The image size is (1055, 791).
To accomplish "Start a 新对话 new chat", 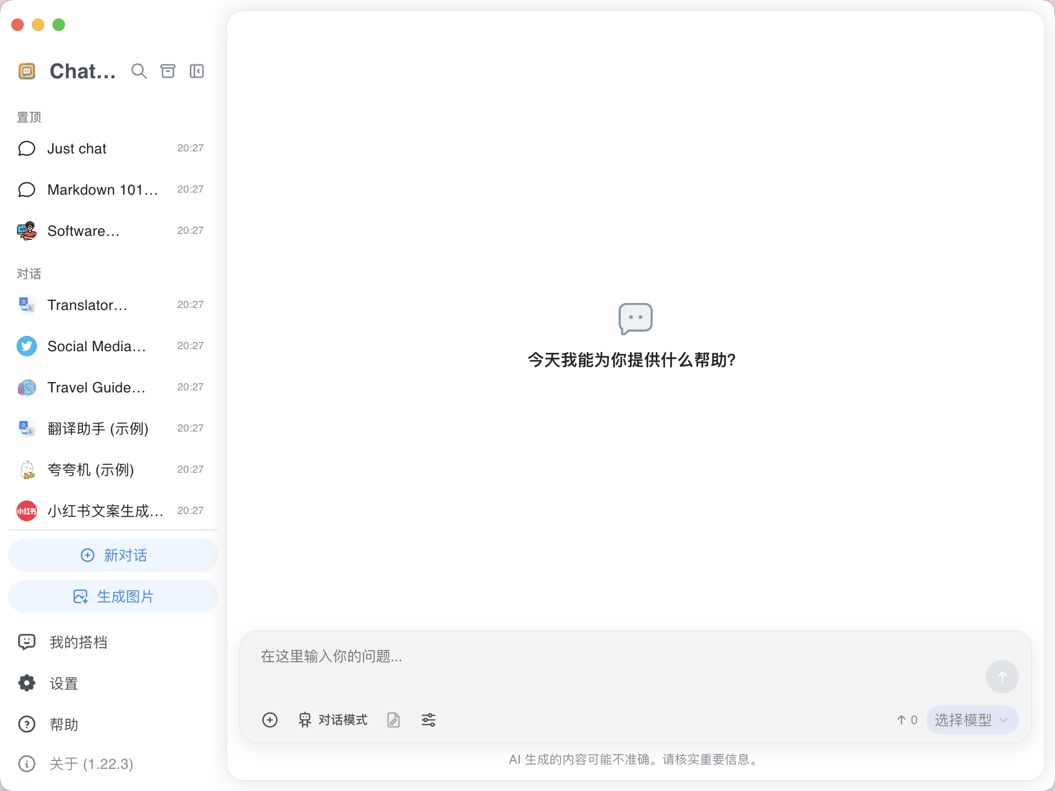I will pyautogui.click(x=113, y=555).
